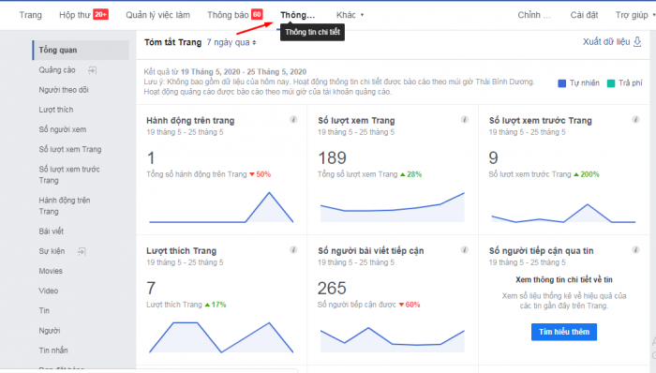Image resolution: width=656 pixels, height=373 pixels.
Task: Open Bài viết in the sidebar
Action: coord(51,231)
